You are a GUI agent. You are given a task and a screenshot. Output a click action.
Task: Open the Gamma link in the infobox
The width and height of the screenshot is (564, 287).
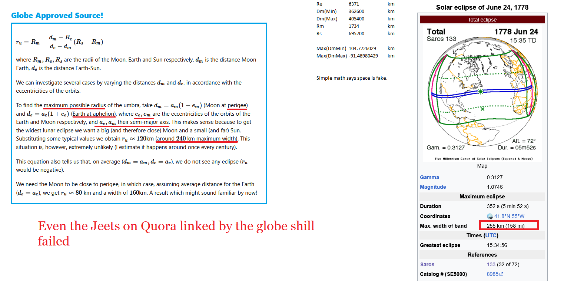click(429, 177)
